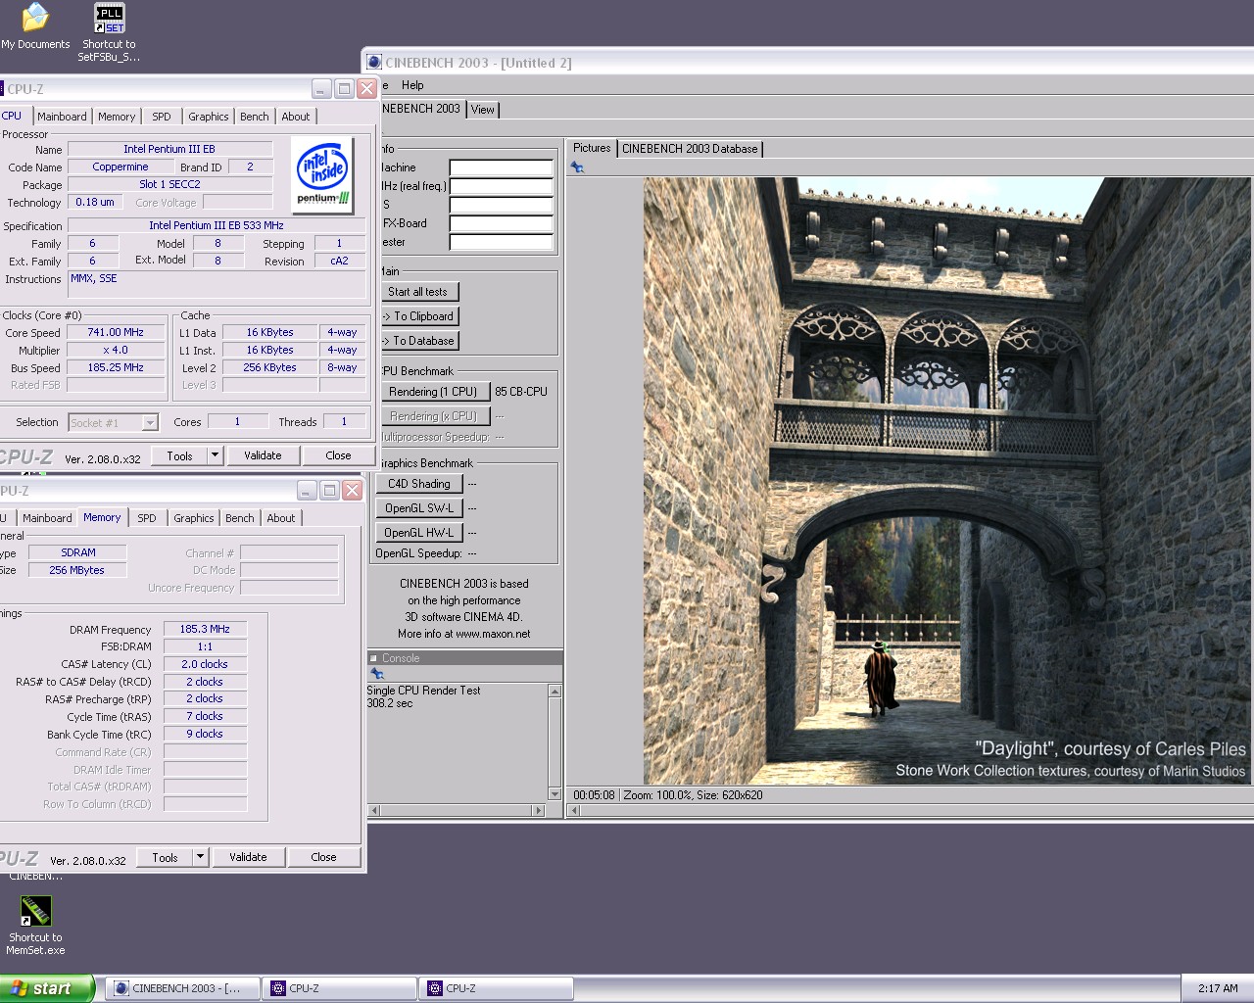Run the OpenGL SW-L benchmark

click(x=418, y=508)
